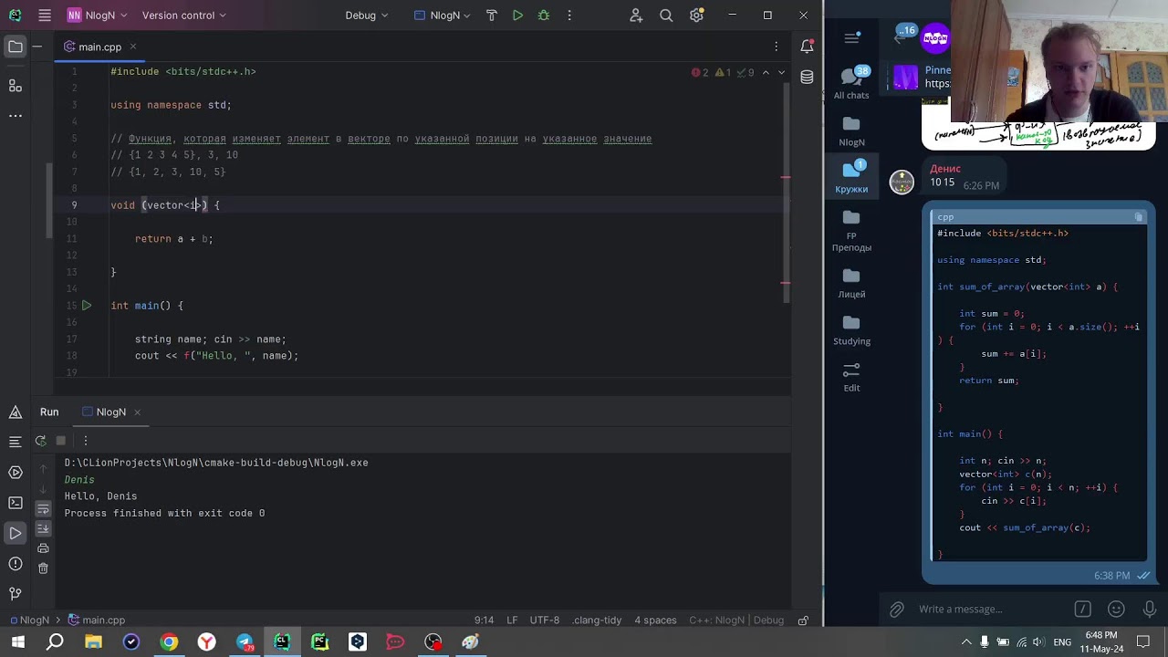Open Terminal tool window icon
The image size is (1168, 657).
pos(16,503)
